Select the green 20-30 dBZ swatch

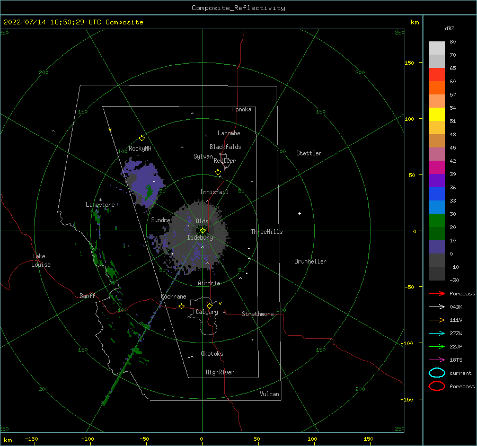pos(437,221)
